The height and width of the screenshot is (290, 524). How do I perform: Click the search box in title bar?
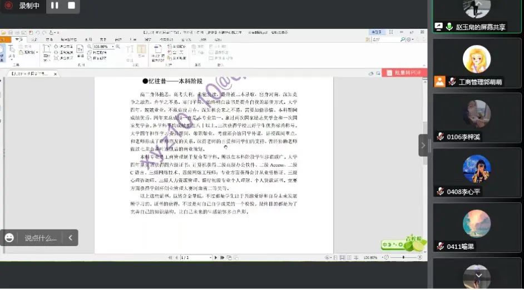pyautogui.click(x=386, y=39)
